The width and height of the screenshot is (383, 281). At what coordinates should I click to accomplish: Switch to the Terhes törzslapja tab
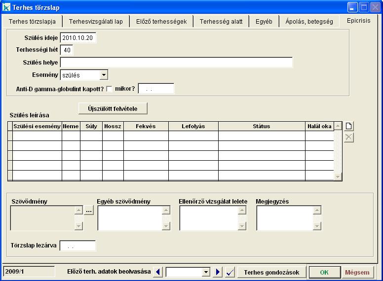32,22
